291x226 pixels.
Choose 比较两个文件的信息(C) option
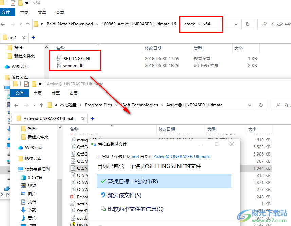click(132, 209)
